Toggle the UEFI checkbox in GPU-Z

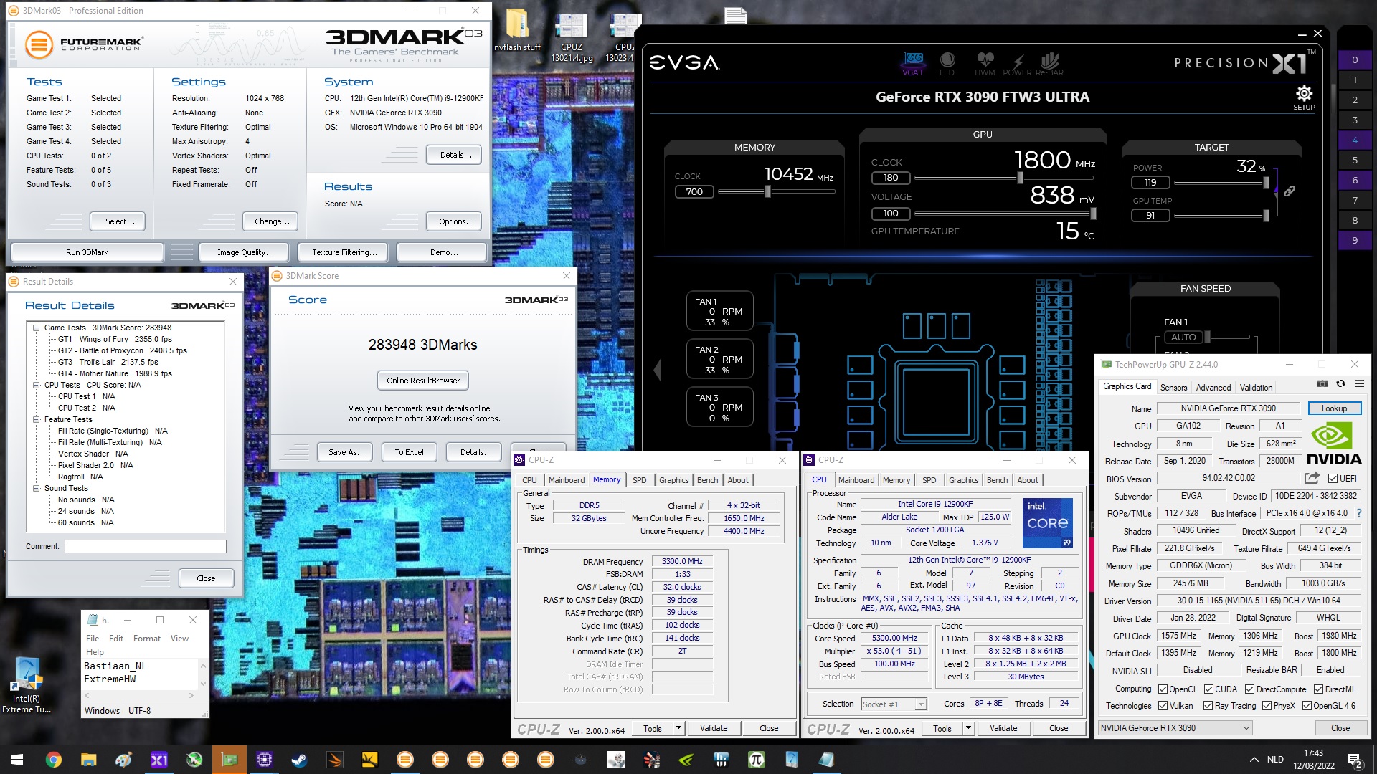click(1333, 479)
